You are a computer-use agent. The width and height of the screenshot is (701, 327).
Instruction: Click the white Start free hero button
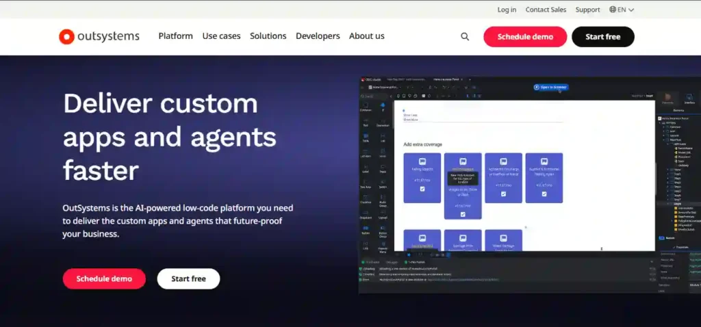pos(189,278)
